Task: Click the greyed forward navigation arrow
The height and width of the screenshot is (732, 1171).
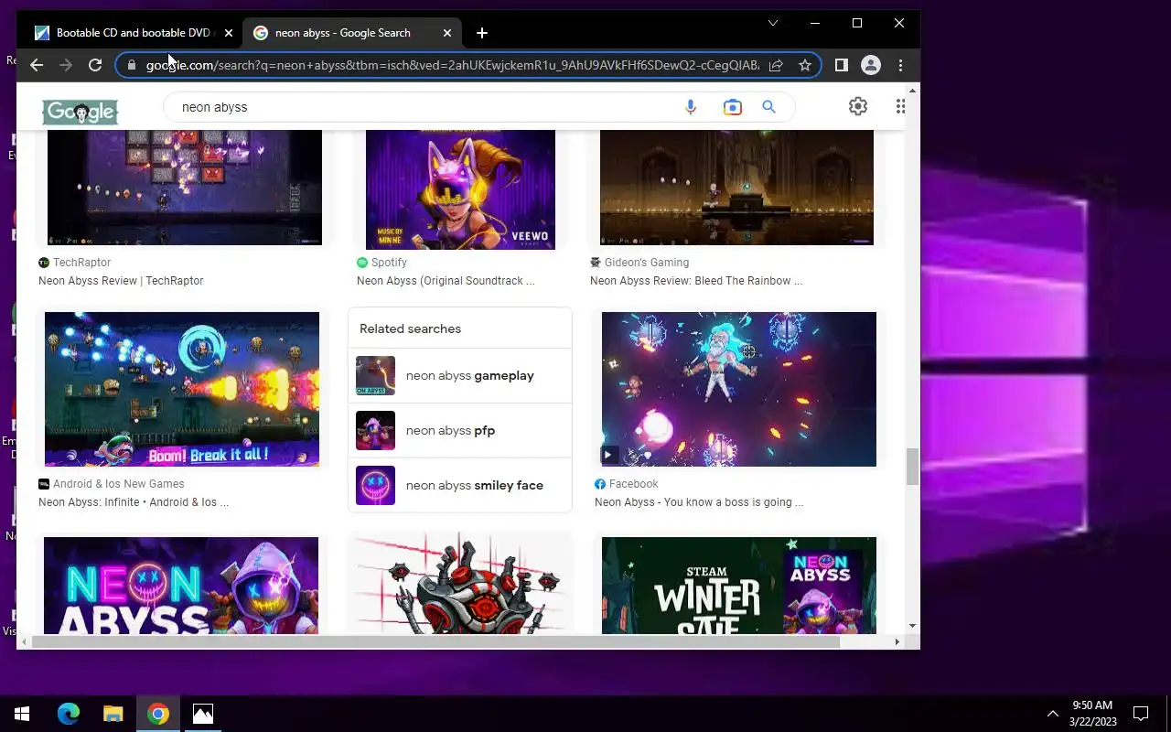Action: [66, 65]
